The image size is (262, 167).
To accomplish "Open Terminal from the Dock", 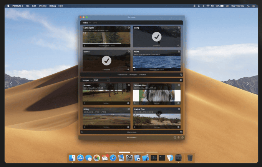I will tap(162, 158).
